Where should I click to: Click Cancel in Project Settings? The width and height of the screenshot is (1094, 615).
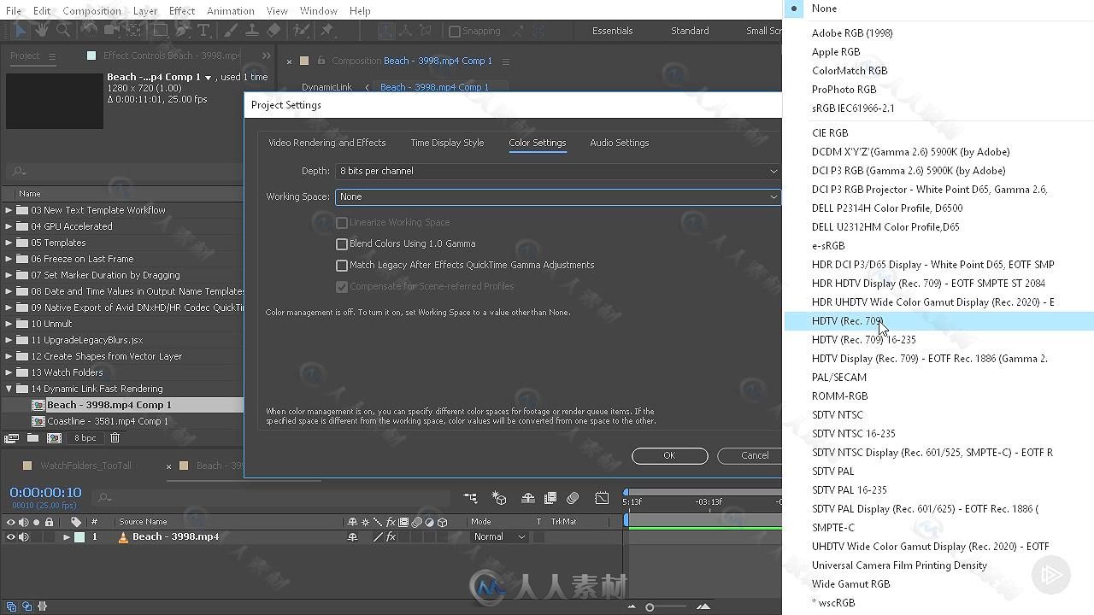(x=750, y=455)
